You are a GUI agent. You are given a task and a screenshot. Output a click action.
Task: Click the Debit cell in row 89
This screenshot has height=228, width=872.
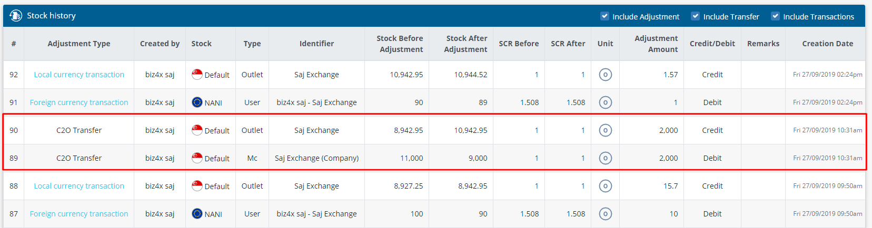coord(712,158)
